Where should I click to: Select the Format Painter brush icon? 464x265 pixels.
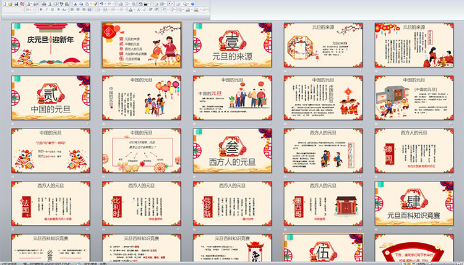point(95,4)
